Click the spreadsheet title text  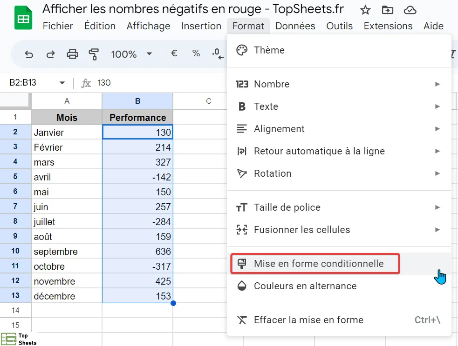point(193,9)
